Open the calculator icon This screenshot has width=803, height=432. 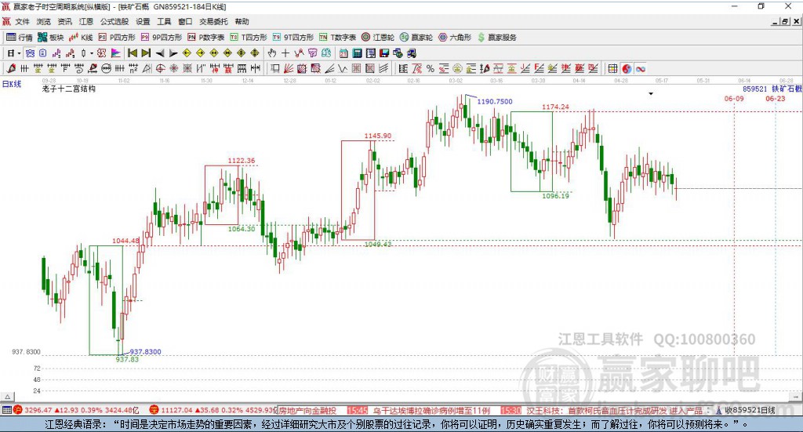[357, 53]
